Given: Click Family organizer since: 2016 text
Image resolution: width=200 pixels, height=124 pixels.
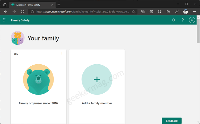Looking at the screenshot, I should 38,103.
